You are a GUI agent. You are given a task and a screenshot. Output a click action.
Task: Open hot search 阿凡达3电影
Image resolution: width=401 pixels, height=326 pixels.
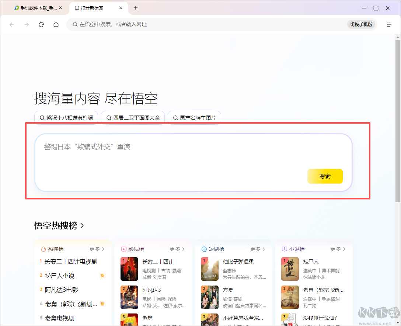tap(62, 290)
